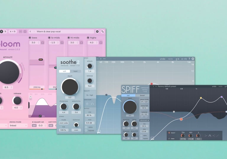Click undo in soothe2 top bar
Viewport: 227px width, 159px height.
(x=163, y=59)
